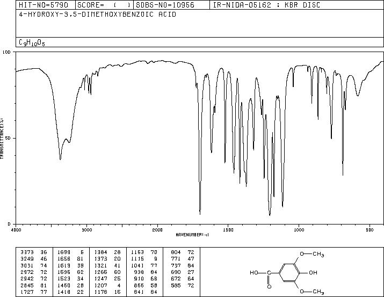Select peak table entry 1041
Viewport: 384px width, 297px height.
point(144,265)
